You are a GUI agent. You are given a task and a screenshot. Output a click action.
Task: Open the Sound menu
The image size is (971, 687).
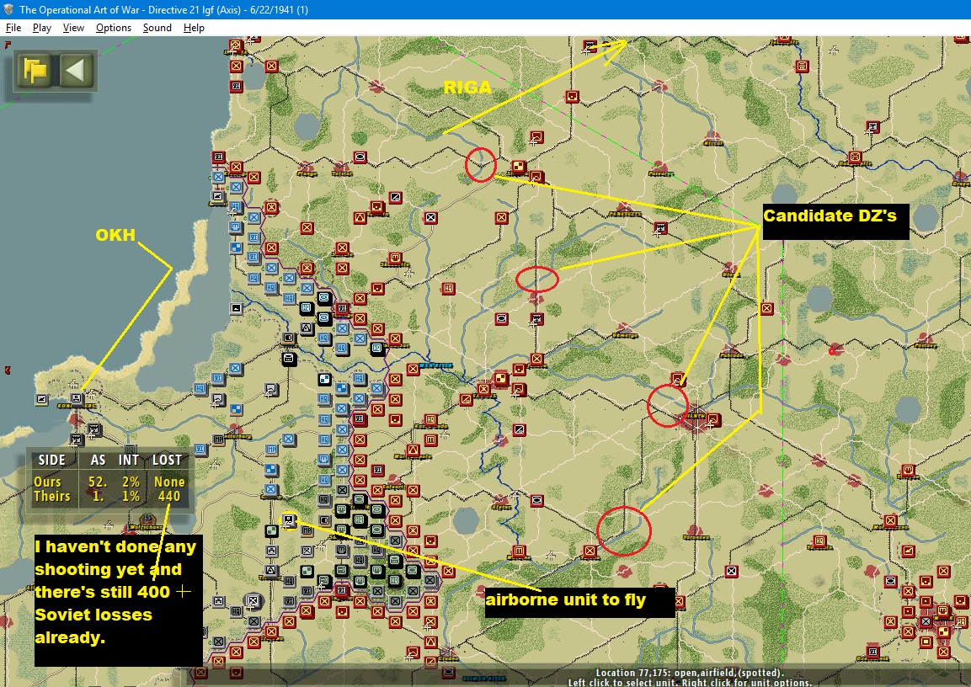tap(157, 28)
